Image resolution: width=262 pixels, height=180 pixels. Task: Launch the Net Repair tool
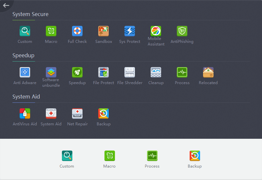[77, 114]
